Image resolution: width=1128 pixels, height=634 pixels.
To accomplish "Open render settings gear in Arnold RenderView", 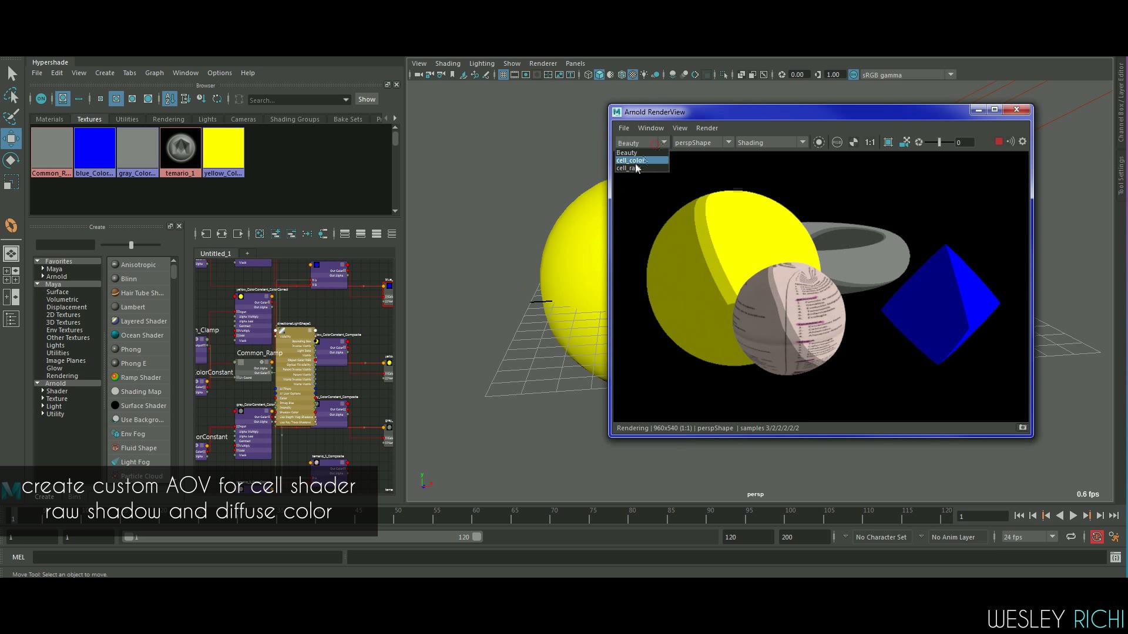I will (1022, 141).
